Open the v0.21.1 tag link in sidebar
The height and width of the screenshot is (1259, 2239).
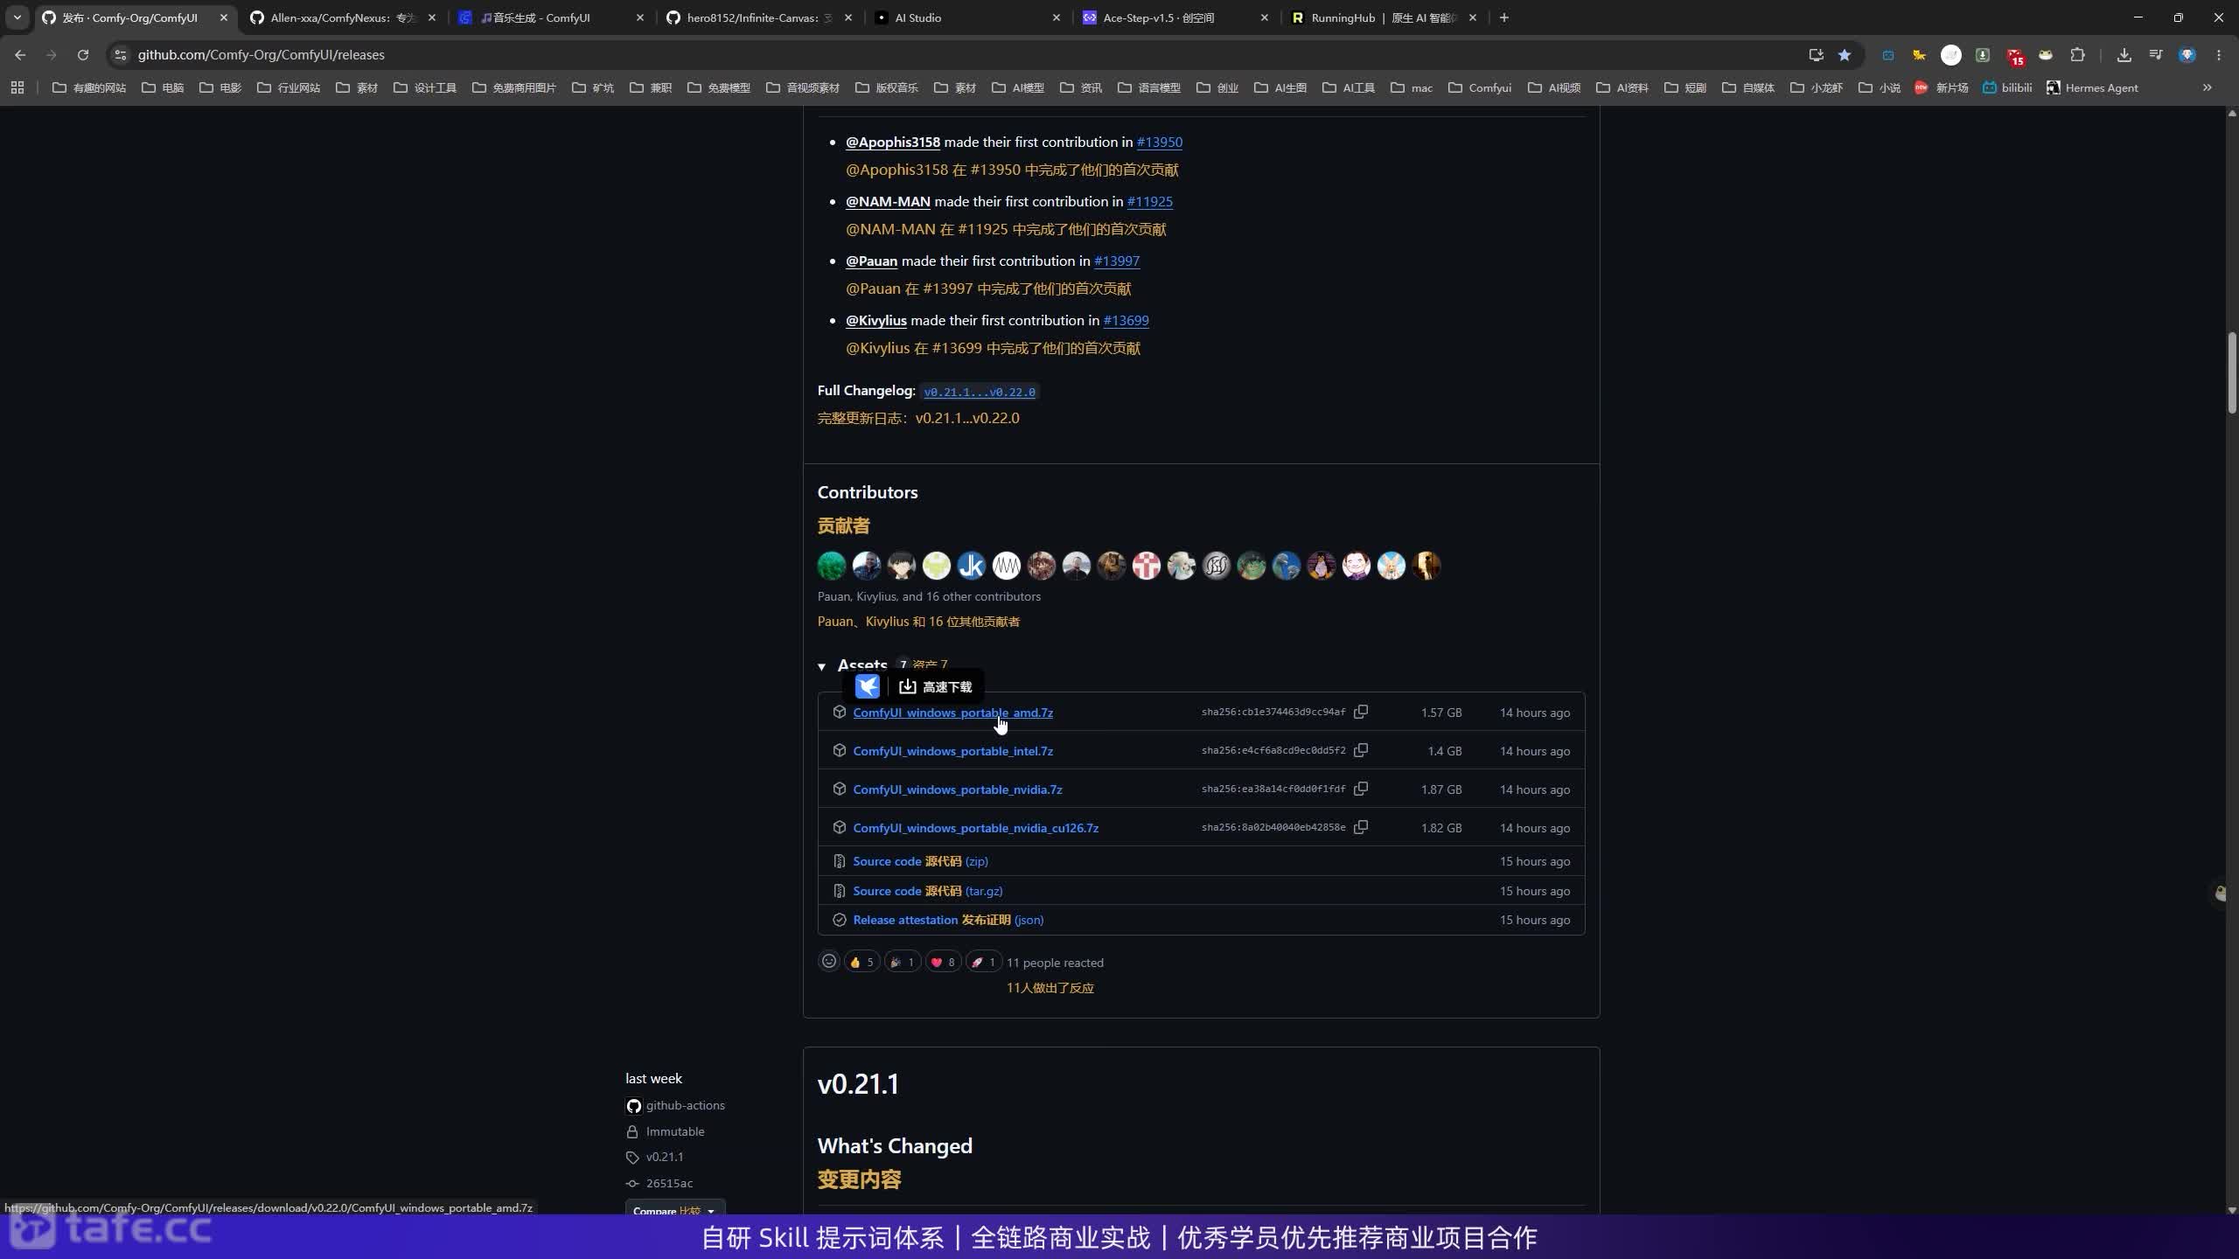click(665, 1157)
